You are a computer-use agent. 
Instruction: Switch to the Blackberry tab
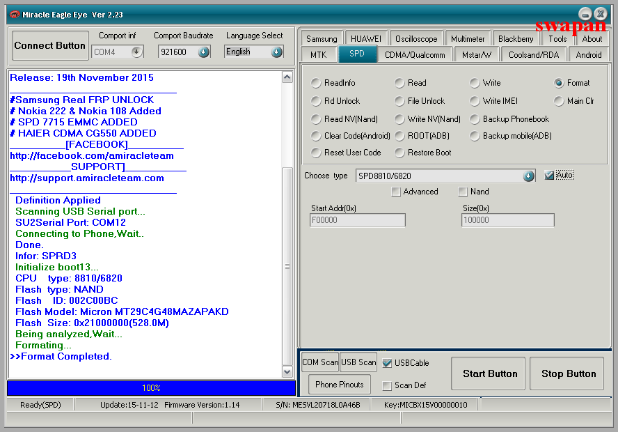tap(516, 38)
